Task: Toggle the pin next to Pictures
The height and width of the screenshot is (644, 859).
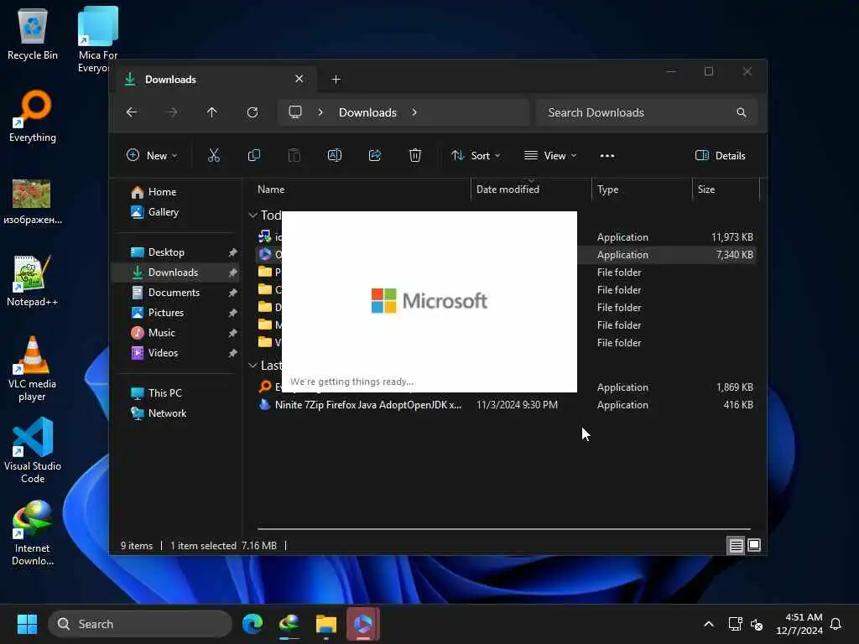Action: pyautogui.click(x=232, y=313)
